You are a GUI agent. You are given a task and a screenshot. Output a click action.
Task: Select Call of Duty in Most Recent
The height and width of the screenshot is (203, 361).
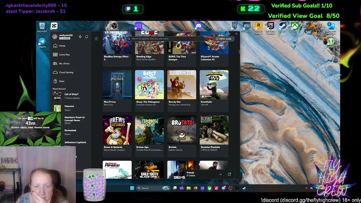tap(71, 96)
